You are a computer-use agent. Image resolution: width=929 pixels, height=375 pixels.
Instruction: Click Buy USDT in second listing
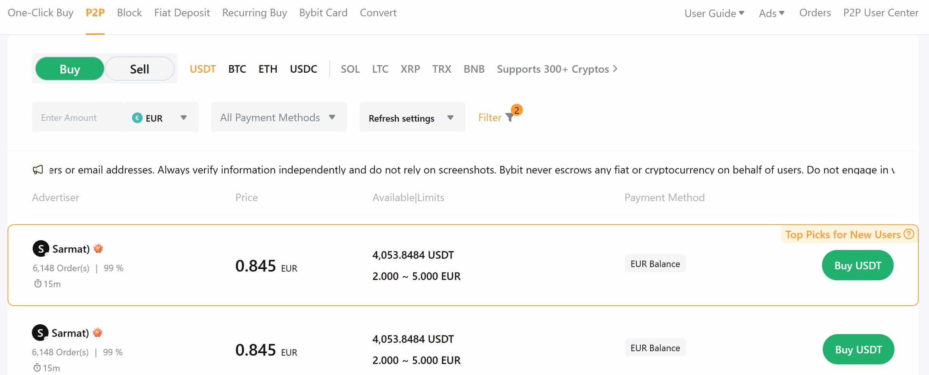[x=858, y=349]
